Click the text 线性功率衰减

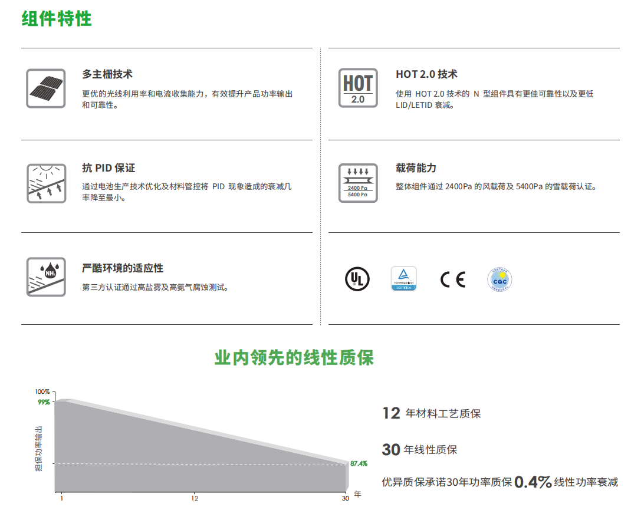[x=586, y=482]
